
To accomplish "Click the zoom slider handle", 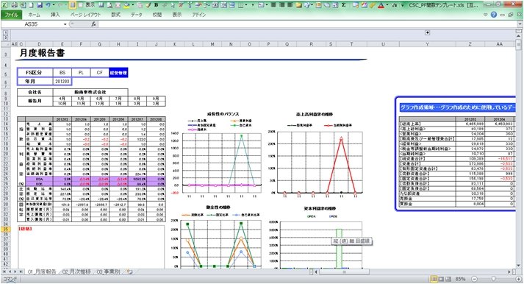I will [x=493, y=279].
